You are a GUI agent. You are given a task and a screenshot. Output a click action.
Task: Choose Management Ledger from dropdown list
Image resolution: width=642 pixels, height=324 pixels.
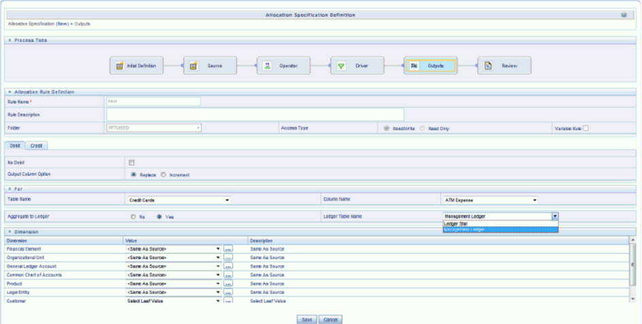click(x=501, y=230)
